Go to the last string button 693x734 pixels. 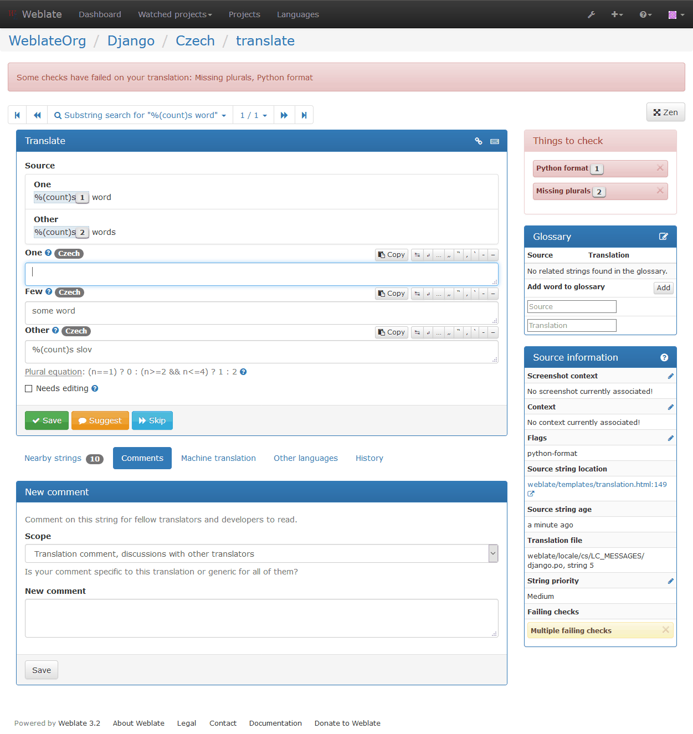304,115
